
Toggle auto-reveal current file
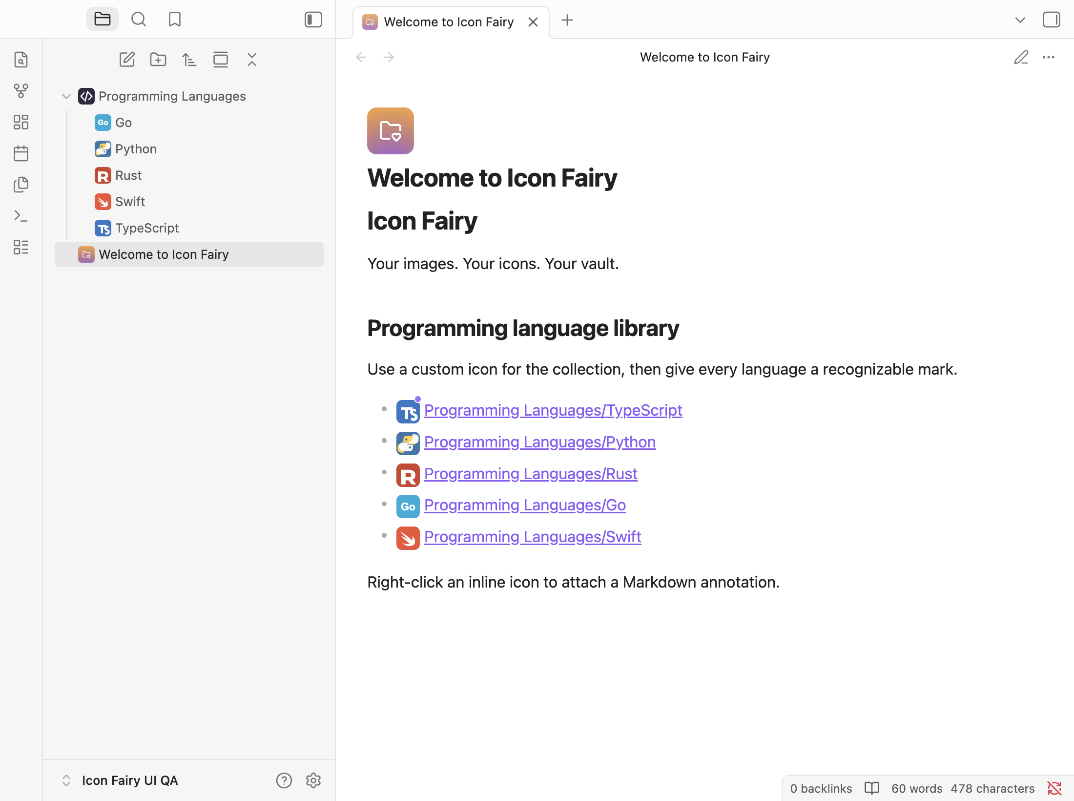(221, 60)
